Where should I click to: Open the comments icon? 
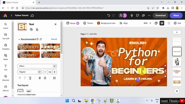point(138,15)
